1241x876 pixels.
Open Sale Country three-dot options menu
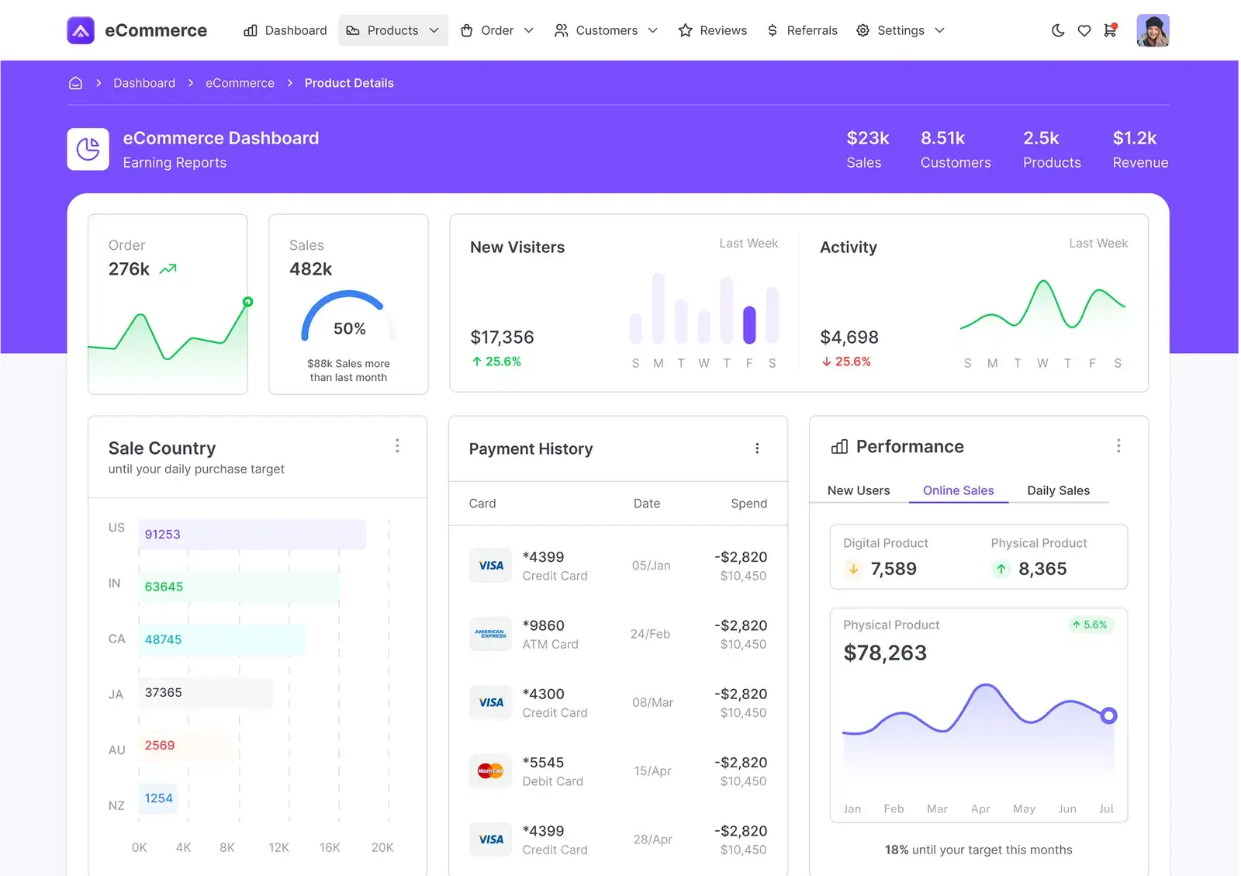click(397, 446)
